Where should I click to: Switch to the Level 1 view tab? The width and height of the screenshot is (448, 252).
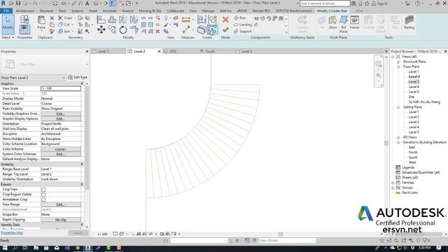[x=103, y=51]
